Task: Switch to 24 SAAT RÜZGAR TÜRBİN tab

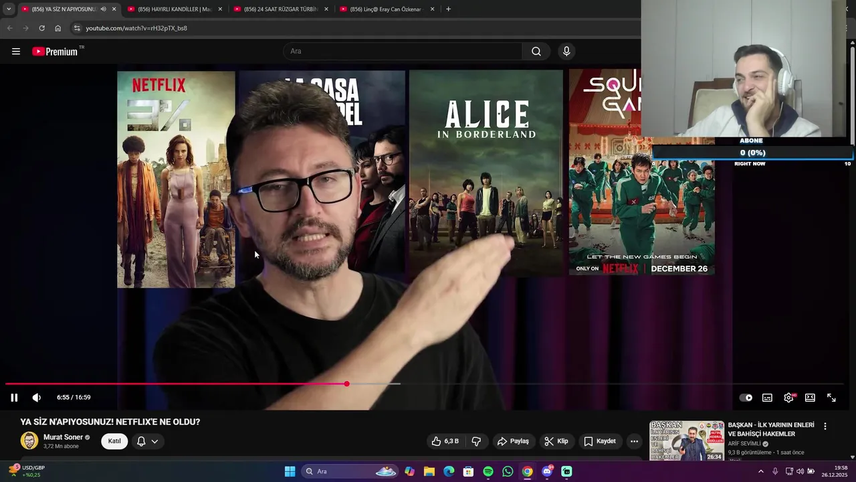Action: pyautogui.click(x=281, y=9)
